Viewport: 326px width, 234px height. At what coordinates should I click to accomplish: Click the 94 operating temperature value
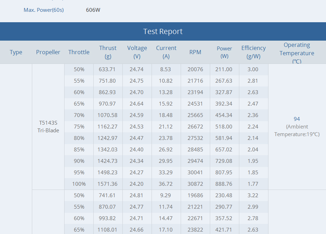[297, 119]
